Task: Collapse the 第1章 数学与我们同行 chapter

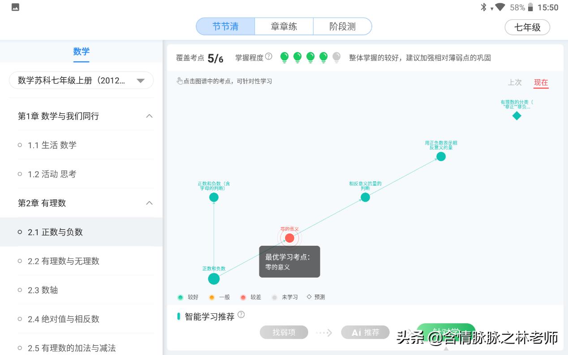Action: tap(149, 115)
